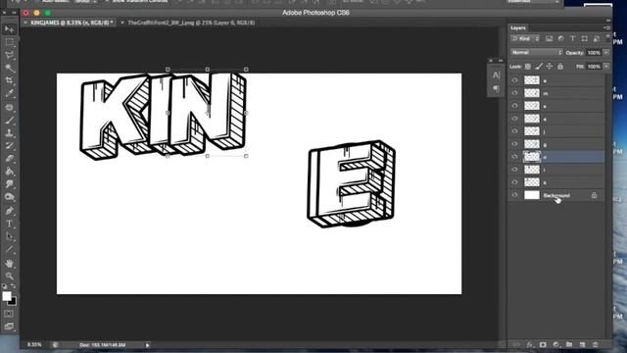
Task: Toggle Quick Mask mode icon
Action: 9,314
